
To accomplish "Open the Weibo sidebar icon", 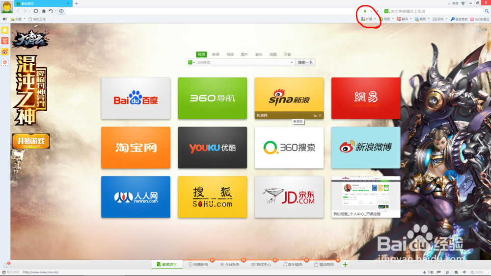I will point(5,51).
